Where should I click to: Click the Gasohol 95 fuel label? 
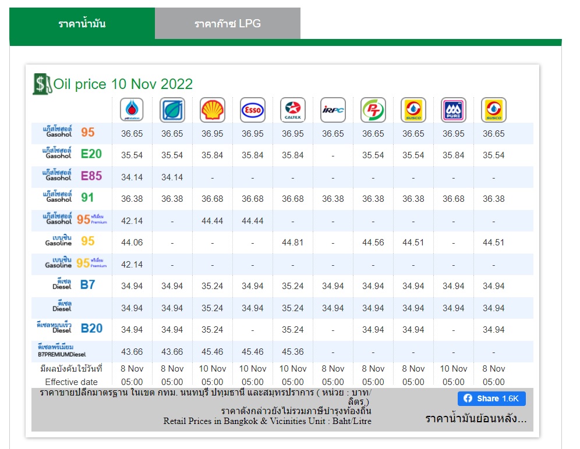pos(69,132)
